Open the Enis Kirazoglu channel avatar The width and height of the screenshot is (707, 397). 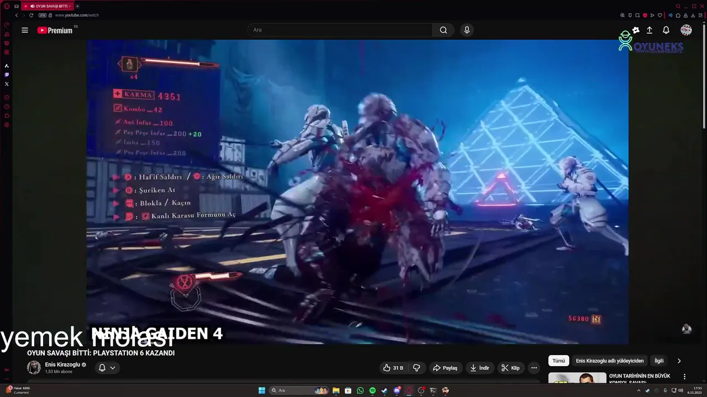pyautogui.click(x=34, y=368)
